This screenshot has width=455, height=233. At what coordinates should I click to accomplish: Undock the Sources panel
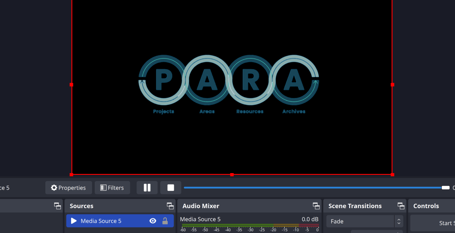coord(170,206)
